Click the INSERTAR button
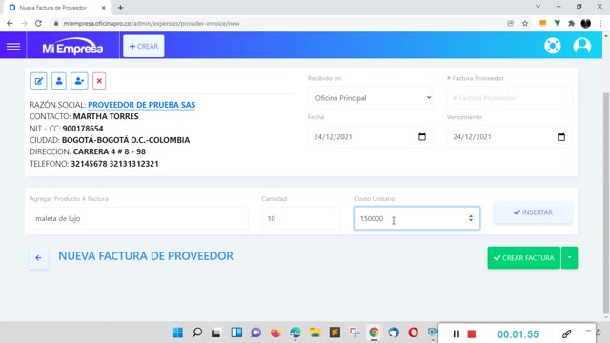This screenshot has width=610, height=343. (x=533, y=212)
